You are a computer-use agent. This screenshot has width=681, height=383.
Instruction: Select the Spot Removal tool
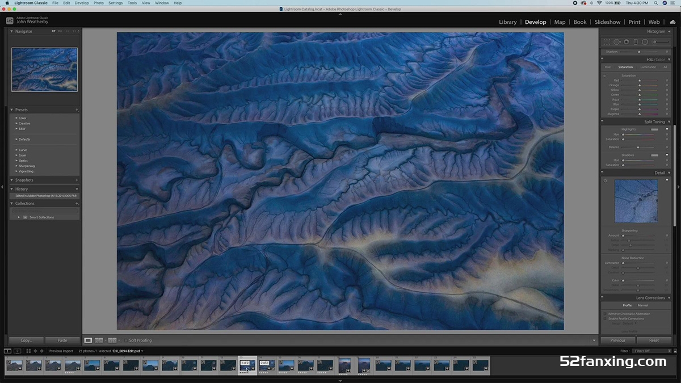616,41
